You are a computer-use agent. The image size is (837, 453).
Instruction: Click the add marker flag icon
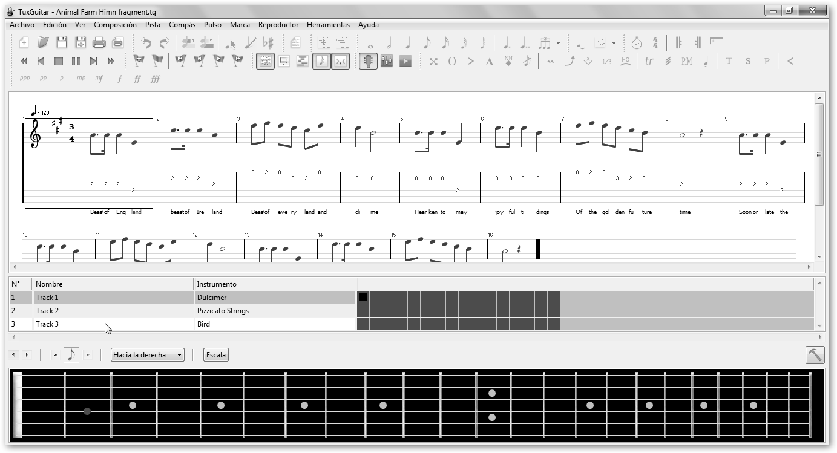tap(139, 60)
